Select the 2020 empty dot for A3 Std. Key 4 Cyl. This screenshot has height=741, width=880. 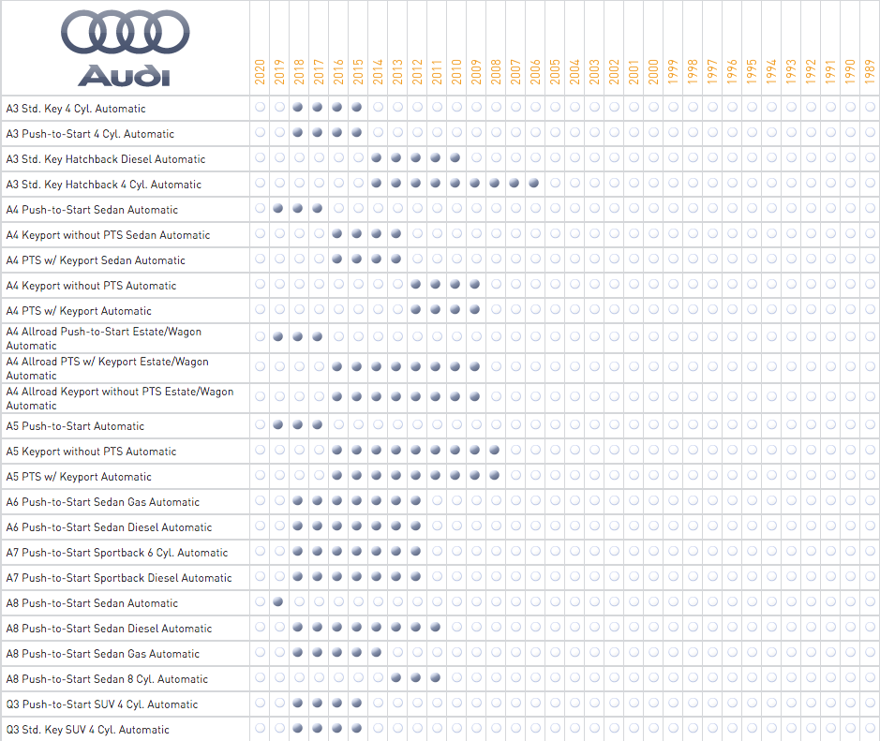260,108
